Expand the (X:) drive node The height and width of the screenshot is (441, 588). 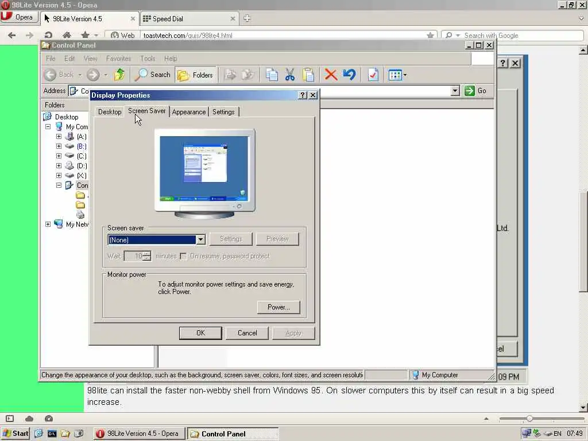pyautogui.click(x=59, y=176)
